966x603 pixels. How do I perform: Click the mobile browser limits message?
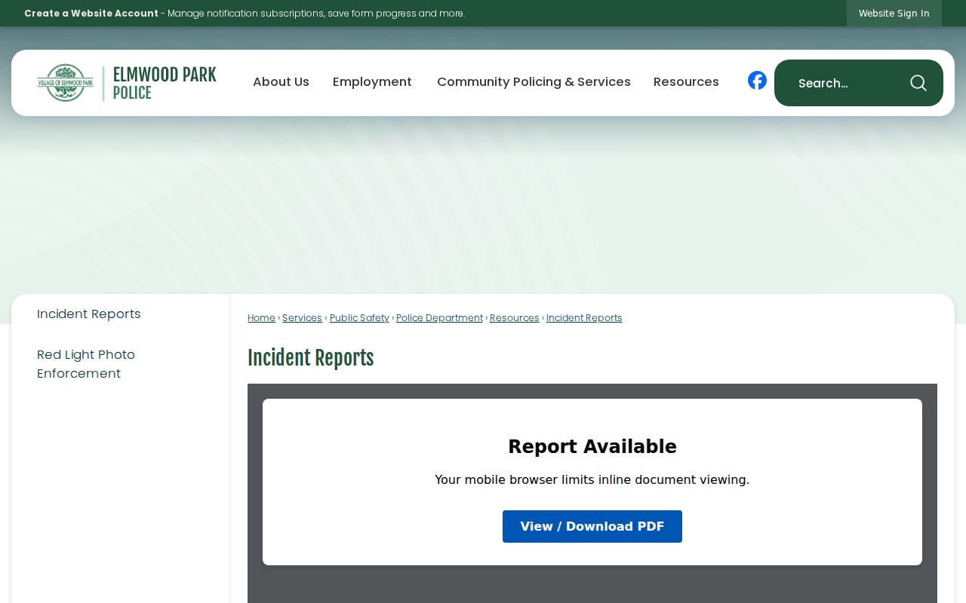[592, 479]
